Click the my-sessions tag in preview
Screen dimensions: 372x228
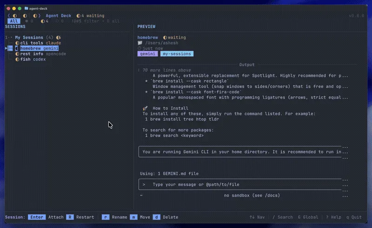point(177,54)
